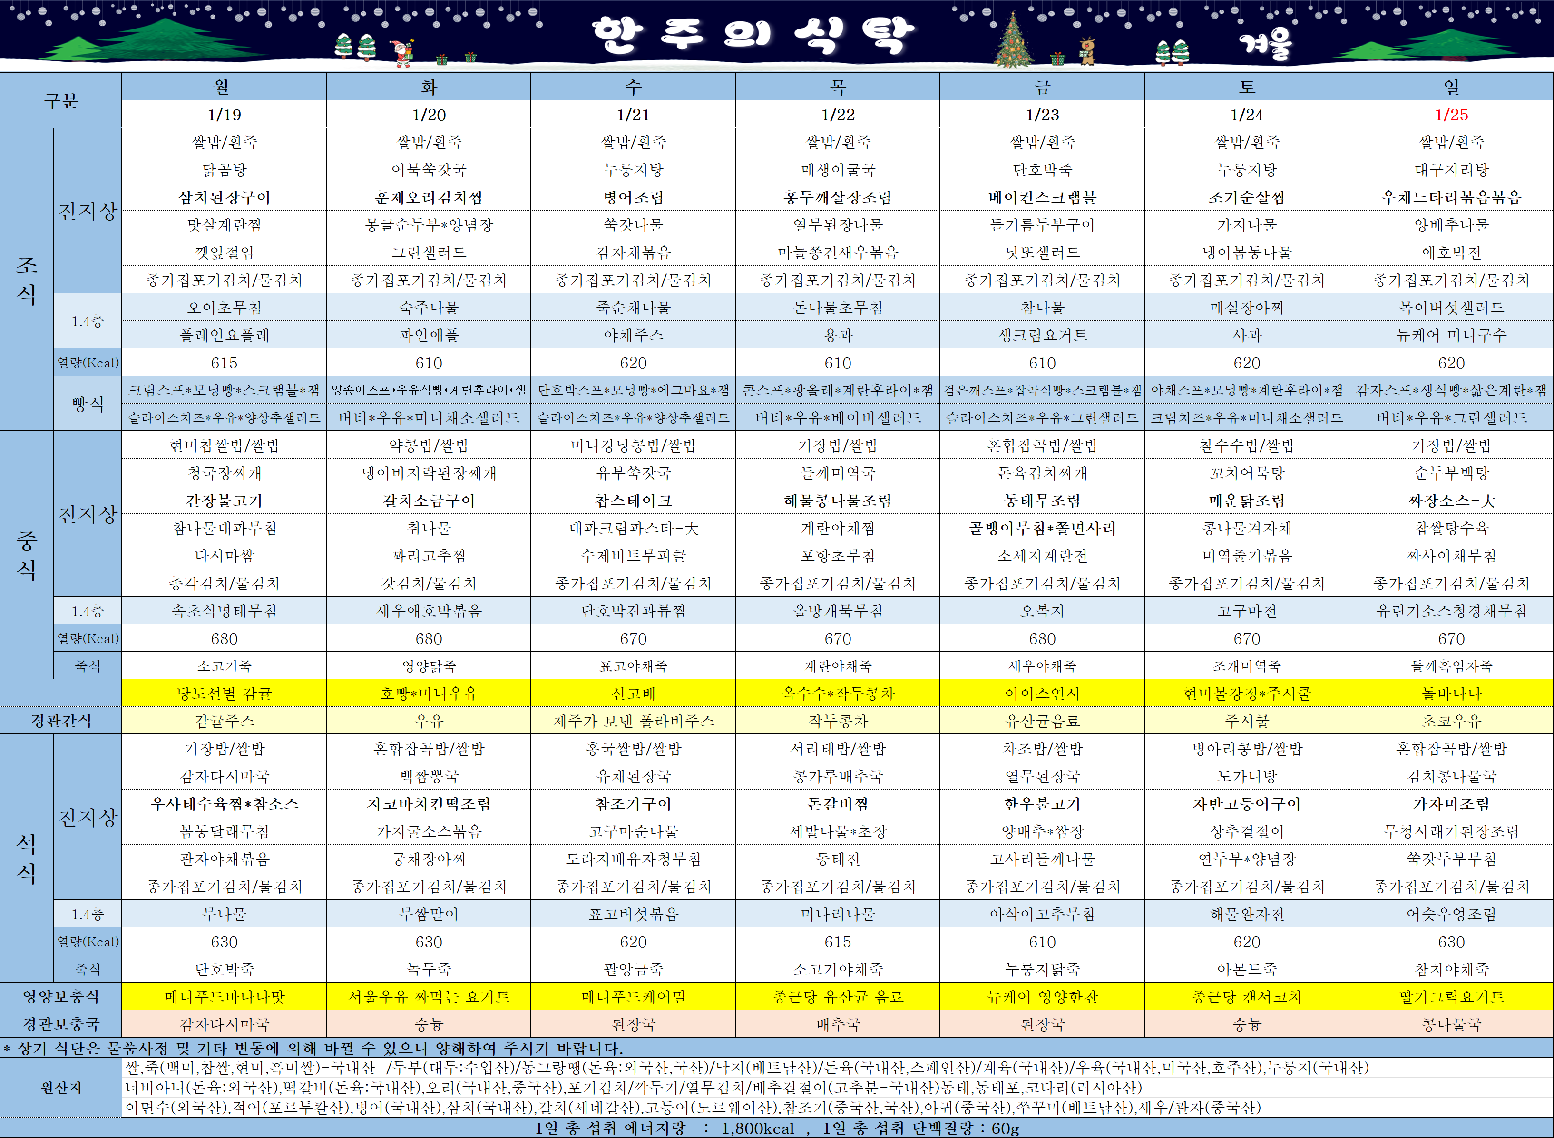Select the 조식 row label
Viewport: 1554px width, 1138px height.
(26, 279)
